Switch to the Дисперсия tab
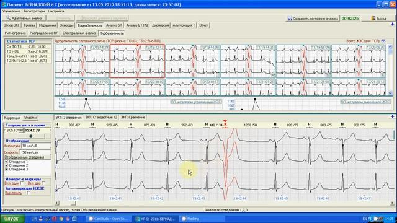Image resolution: width=397 pixels, height=223 pixels. click(160, 25)
